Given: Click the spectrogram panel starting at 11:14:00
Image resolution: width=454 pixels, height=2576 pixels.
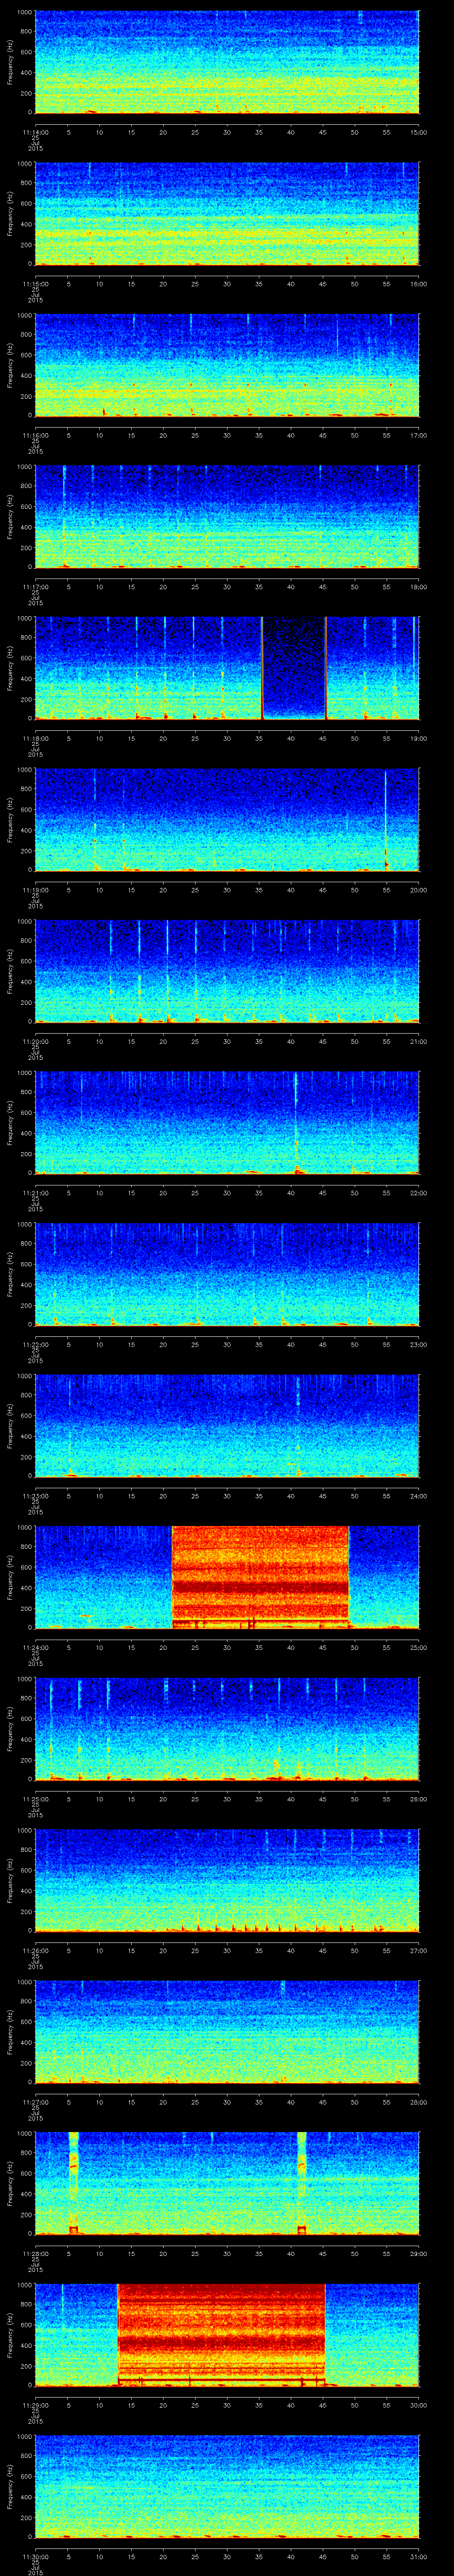Looking at the screenshot, I should (x=227, y=63).
